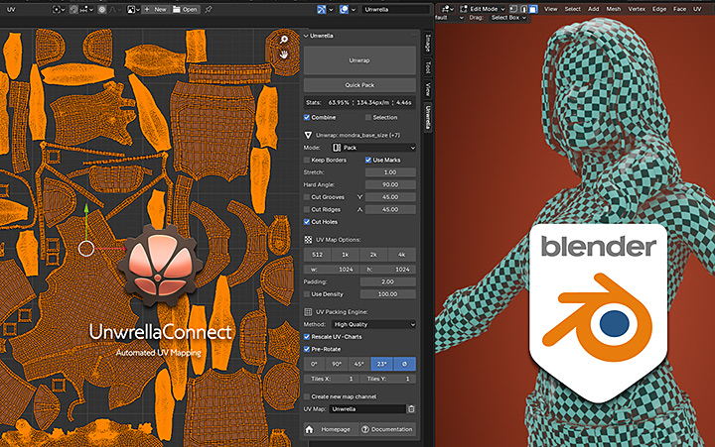This screenshot has height=447, width=715.
Task: Select the 512 resolution preset
Action: click(318, 255)
